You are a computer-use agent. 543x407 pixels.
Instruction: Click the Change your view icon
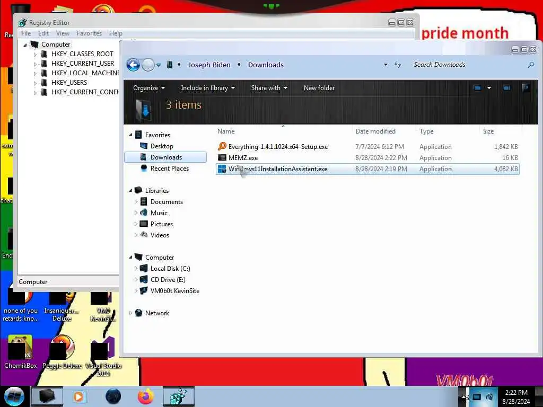tap(478, 88)
